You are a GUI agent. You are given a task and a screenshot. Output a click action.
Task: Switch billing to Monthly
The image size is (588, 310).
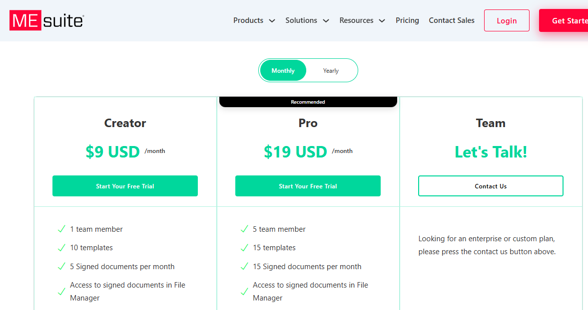pos(283,71)
